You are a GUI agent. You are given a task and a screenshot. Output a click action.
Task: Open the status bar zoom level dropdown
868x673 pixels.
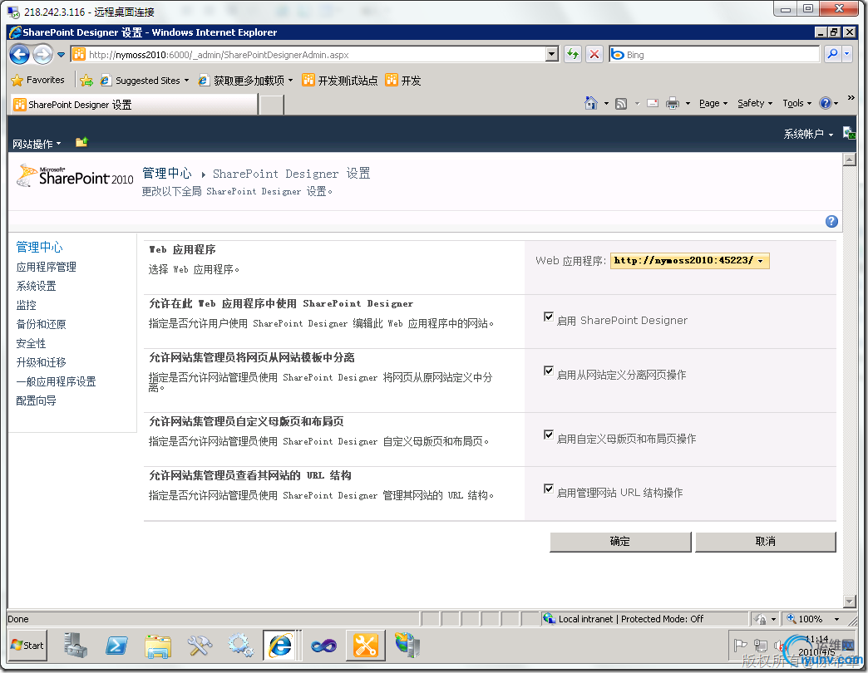(x=837, y=619)
